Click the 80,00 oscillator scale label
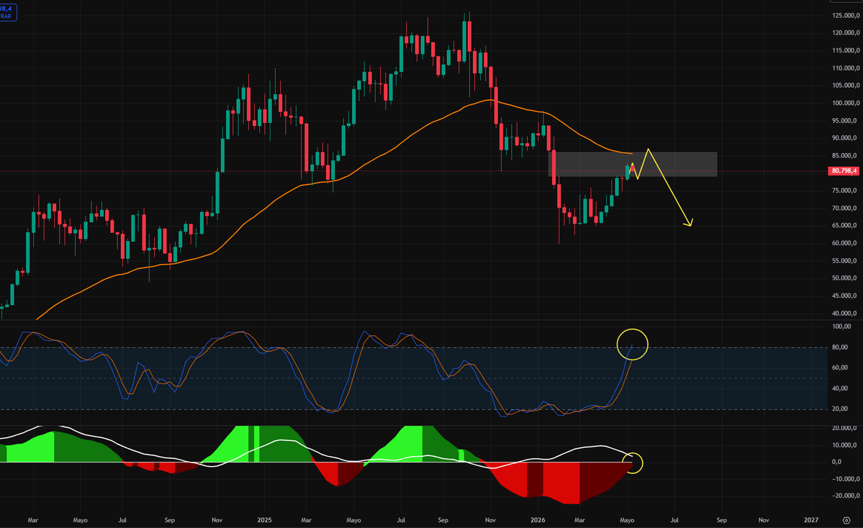Screen dimensions: 863x528 point(840,347)
